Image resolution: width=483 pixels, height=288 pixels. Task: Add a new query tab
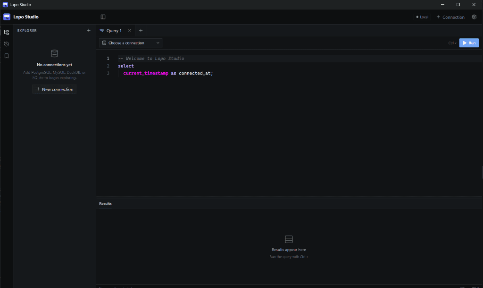tap(141, 31)
